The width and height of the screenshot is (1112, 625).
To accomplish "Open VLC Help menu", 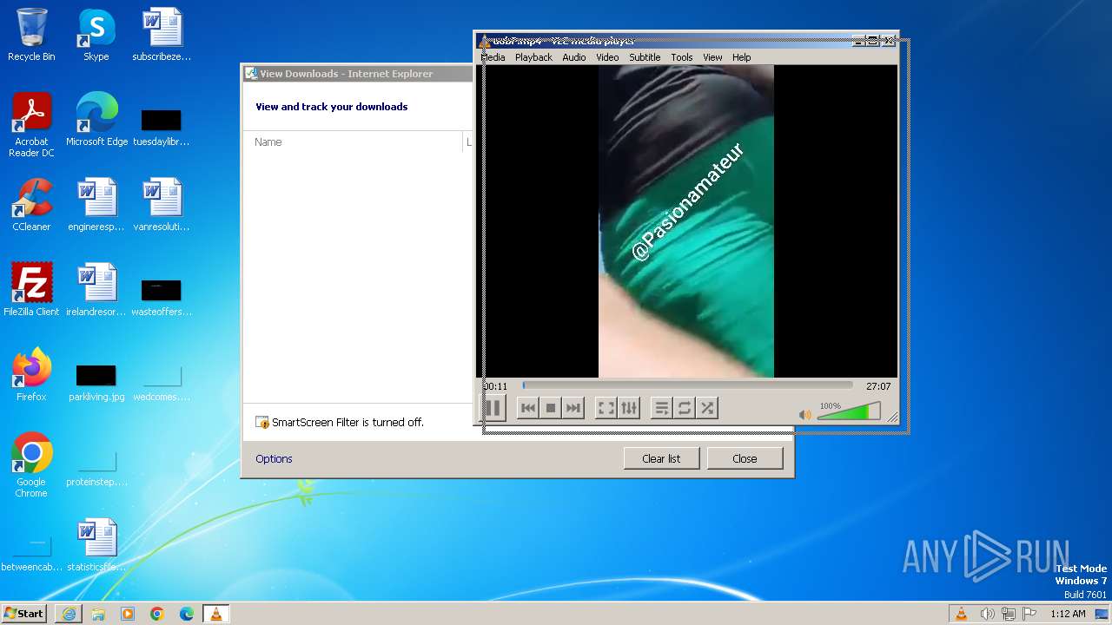I will click(741, 57).
